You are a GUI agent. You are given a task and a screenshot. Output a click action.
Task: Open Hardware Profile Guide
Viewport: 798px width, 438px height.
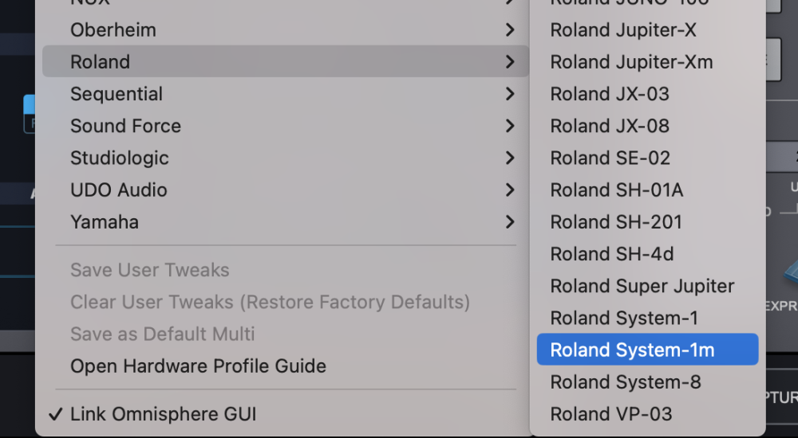[198, 366]
